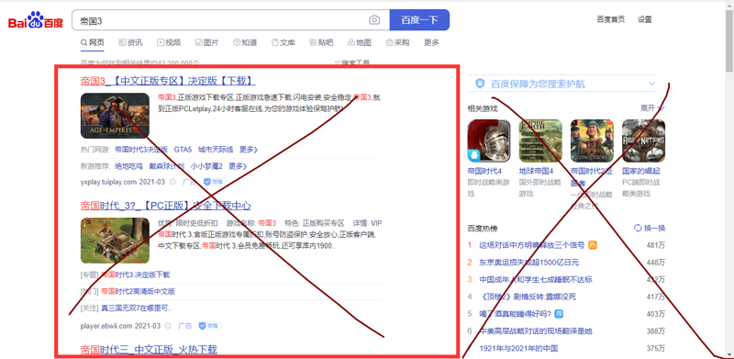Switch to the 地图 tab
Viewport: 734px width, 359px height.
(x=360, y=42)
